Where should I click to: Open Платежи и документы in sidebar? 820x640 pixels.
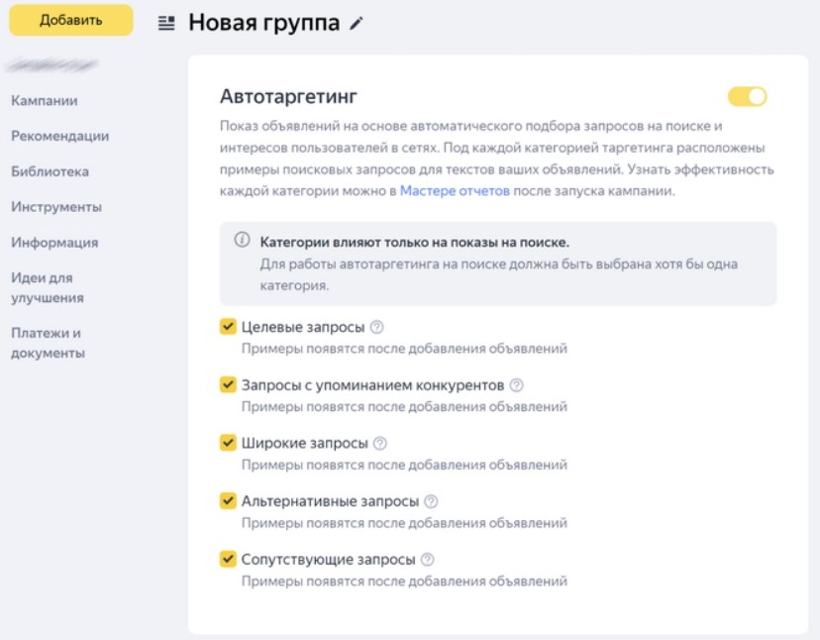pyautogui.click(x=47, y=343)
